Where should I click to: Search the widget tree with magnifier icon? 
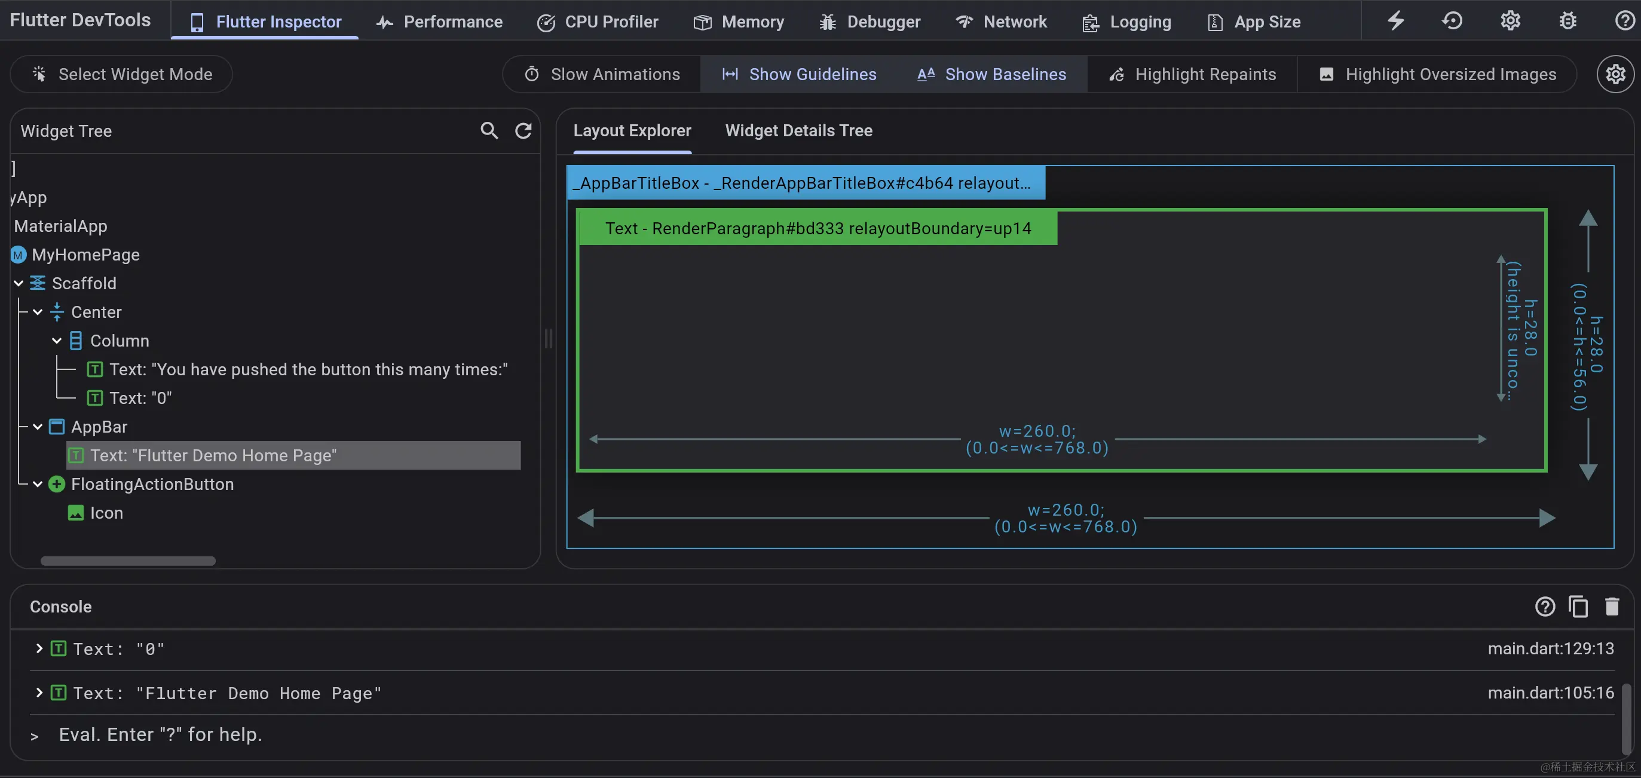tap(489, 131)
